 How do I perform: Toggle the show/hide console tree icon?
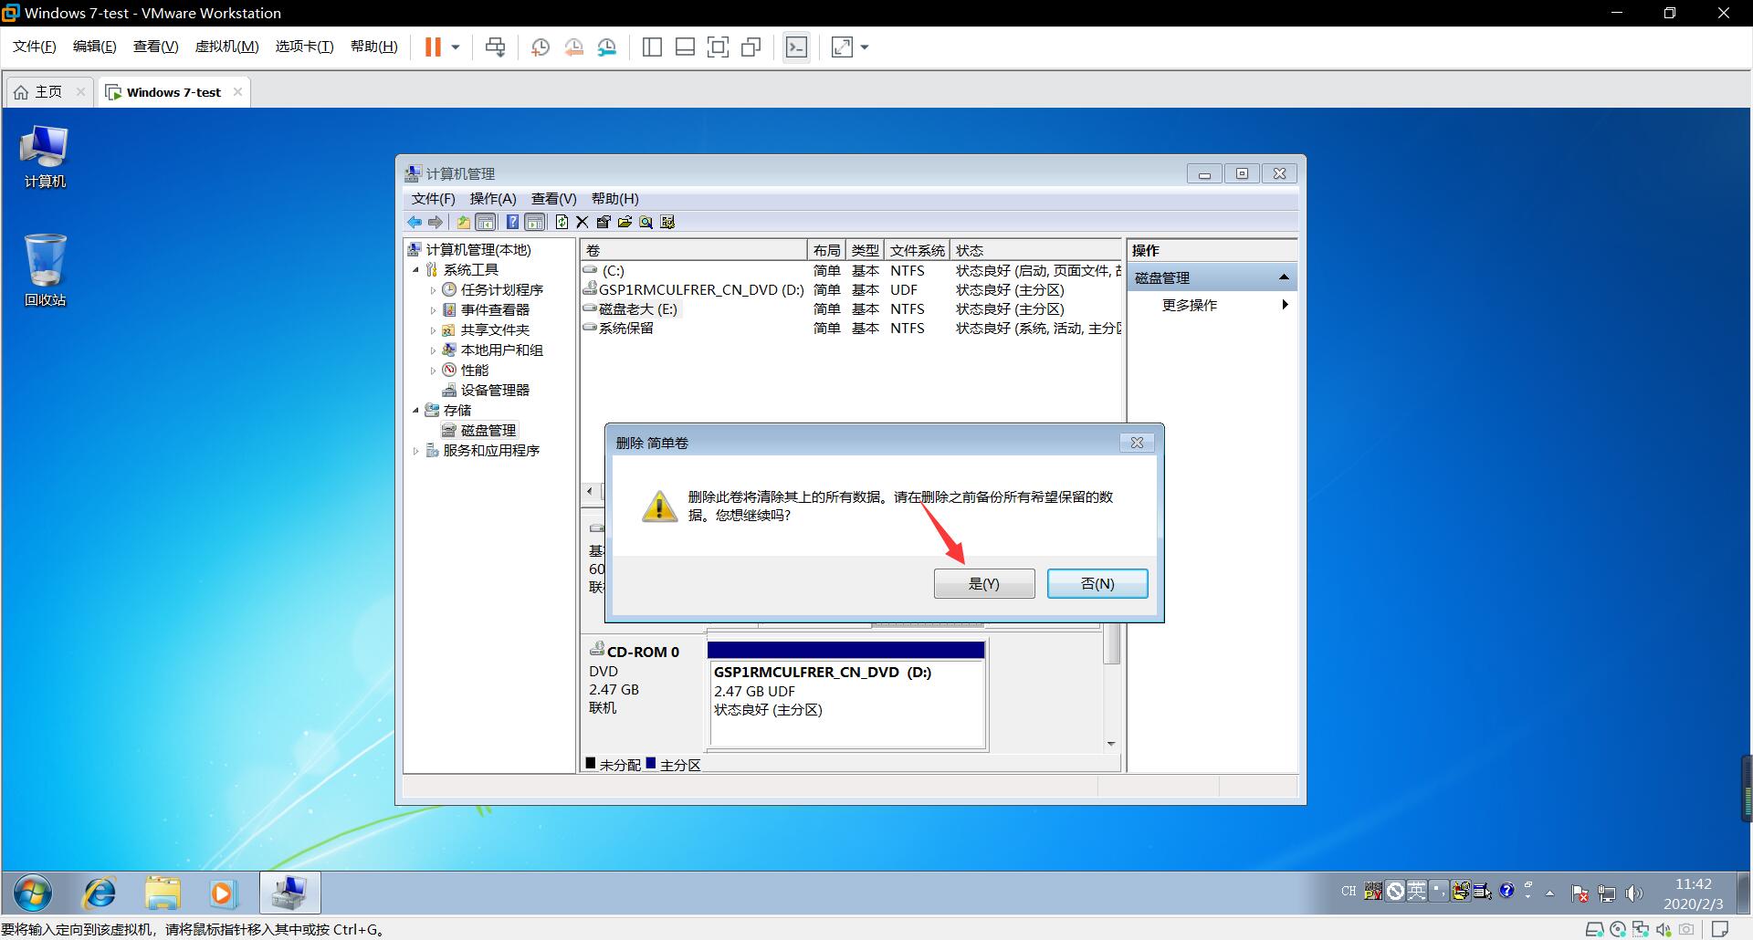click(x=486, y=222)
